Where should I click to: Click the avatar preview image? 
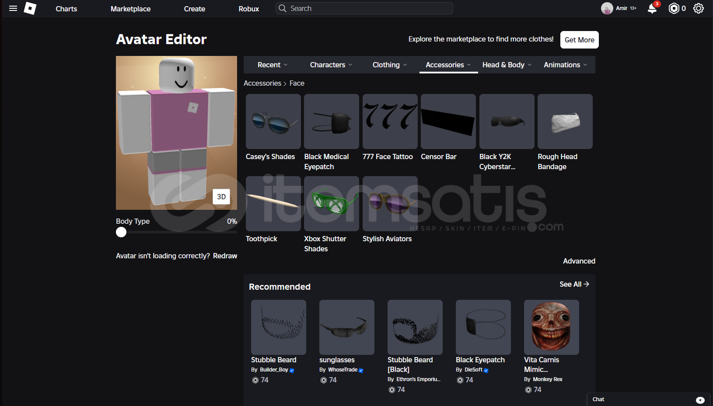(176, 133)
